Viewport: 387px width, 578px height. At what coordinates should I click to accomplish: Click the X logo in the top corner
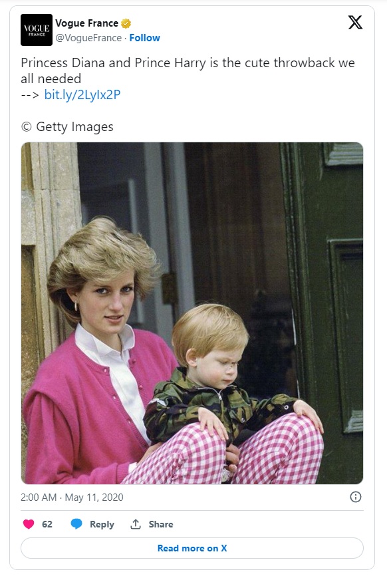tap(355, 23)
